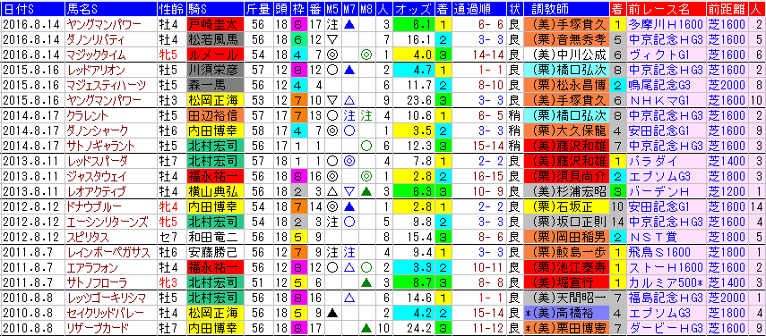Select horse name リザーブカード
Screen dimensions: 766x336
tap(98, 327)
